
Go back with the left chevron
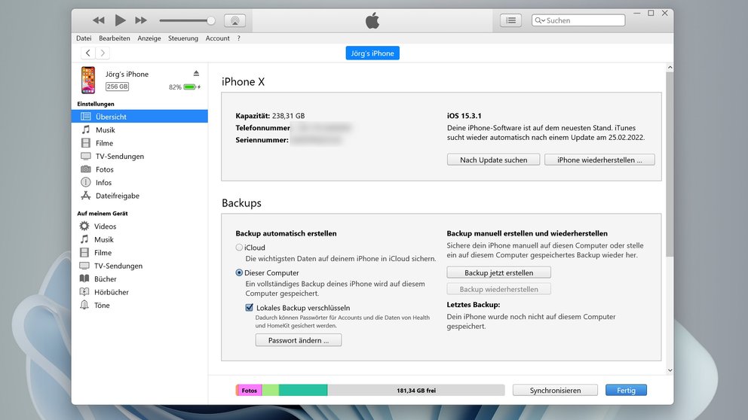pyautogui.click(x=88, y=53)
